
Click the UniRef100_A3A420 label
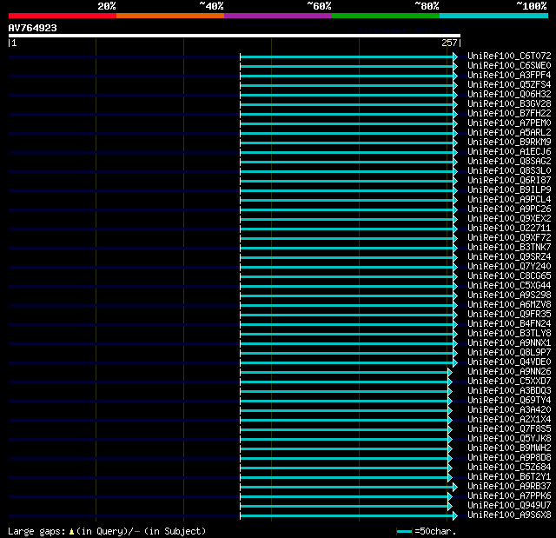(x=509, y=410)
